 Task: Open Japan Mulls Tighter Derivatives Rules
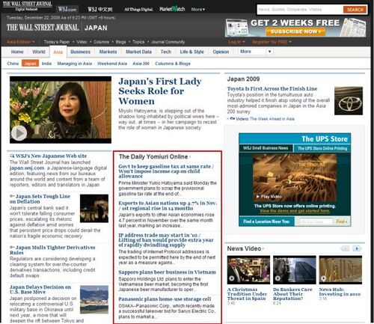(52, 250)
